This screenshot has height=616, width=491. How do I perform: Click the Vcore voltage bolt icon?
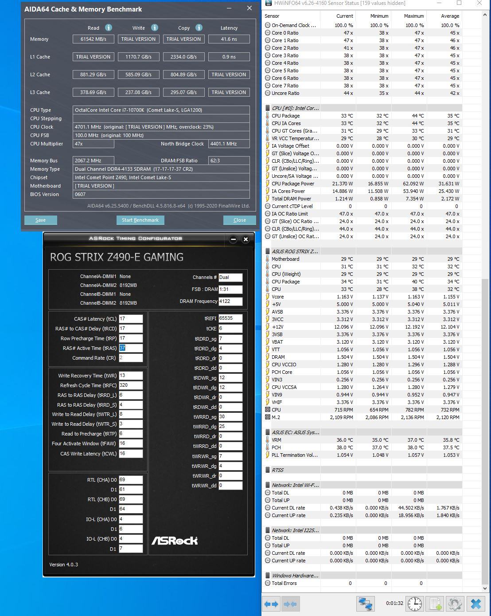coord(268,297)
